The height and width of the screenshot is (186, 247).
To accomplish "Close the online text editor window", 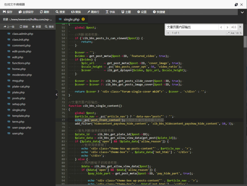I will [x=241, y=5].
